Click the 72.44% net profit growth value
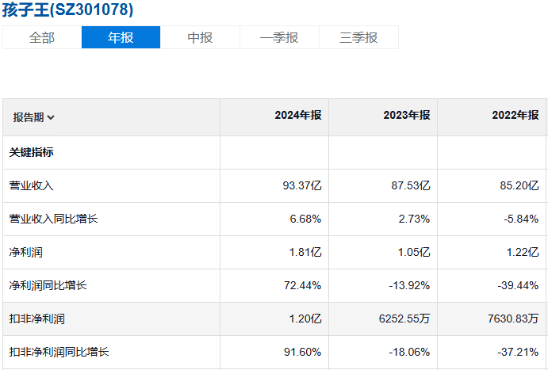Image resolution: width=548 pixels, height=370 pixels. tap(303, 285)
